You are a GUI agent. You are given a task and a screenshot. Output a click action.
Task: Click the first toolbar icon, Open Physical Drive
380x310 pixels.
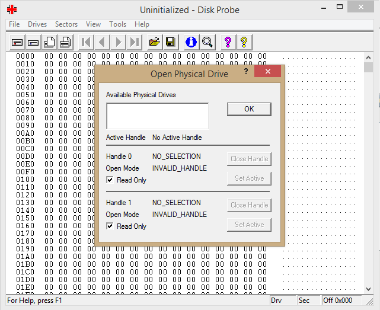[x=17, y=43]
